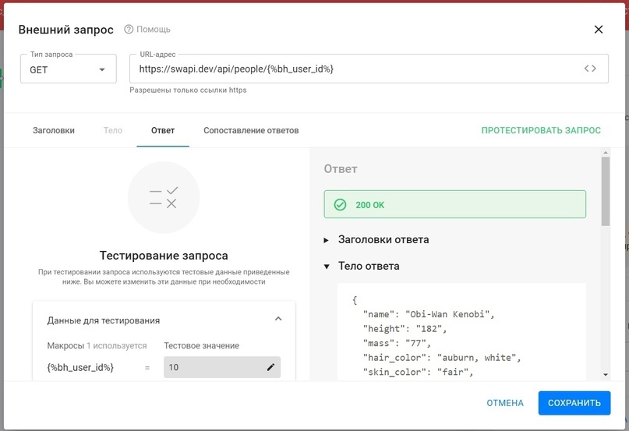
Task: Click the Макросы 1 используется label
Action: (x=97, y=345)
